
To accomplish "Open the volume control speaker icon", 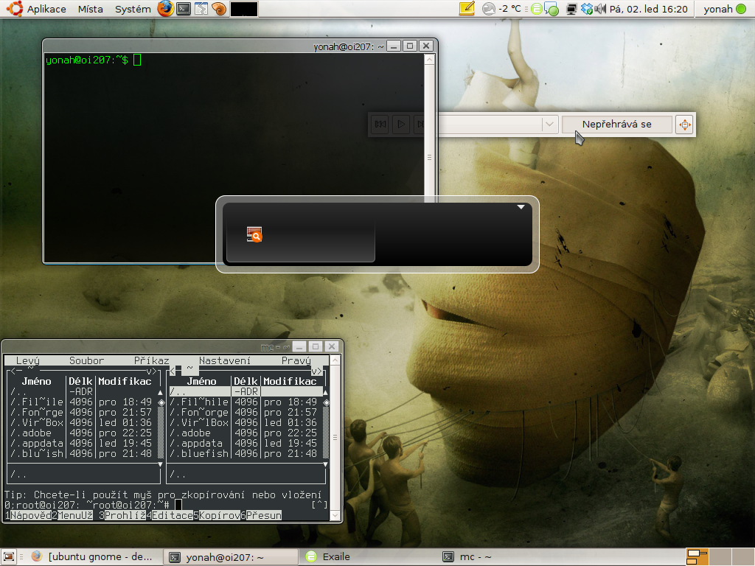I will click(x=600, y=9).
